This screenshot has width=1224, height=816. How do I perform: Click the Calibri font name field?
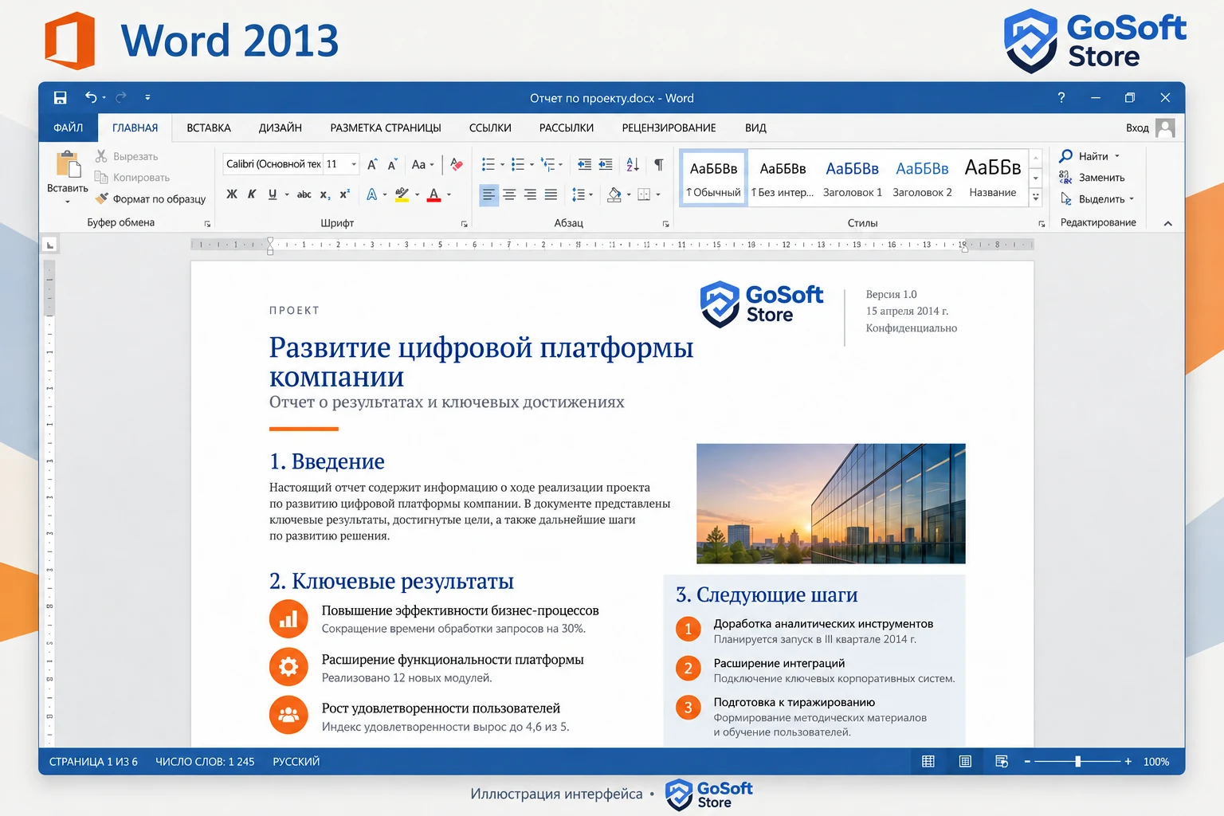(x=273, y=164)
